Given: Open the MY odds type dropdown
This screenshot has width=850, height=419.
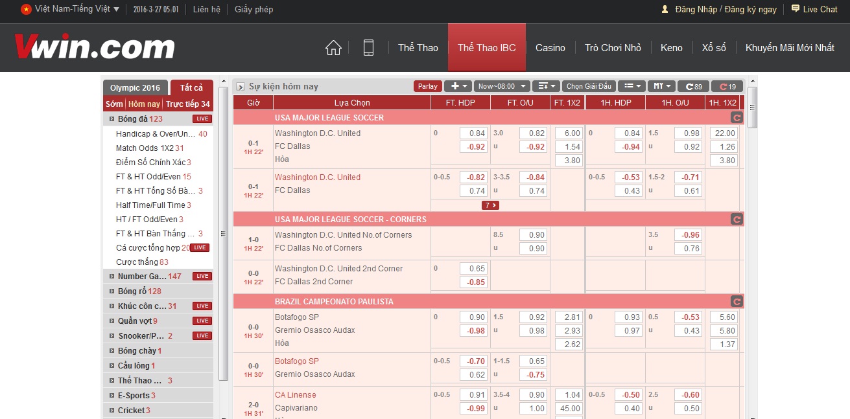Looking at the screenshot, I should [662, 86].
